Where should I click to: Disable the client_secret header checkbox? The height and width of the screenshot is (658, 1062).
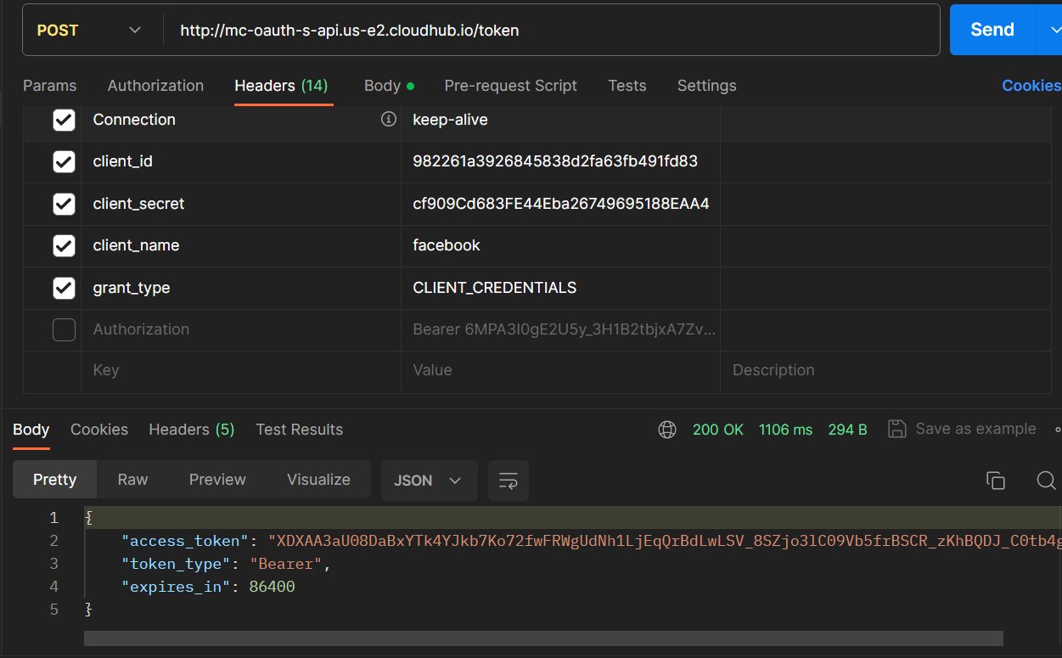[x=65, y=204]
